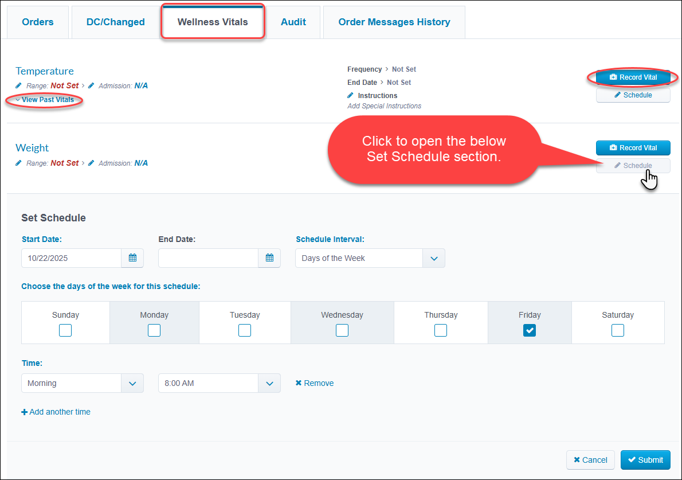Expand View Past Vitals for Temperature
Image resolution: width=682 pixels, height=480 pixels.
pyautogui.click(x=45, y=100)
